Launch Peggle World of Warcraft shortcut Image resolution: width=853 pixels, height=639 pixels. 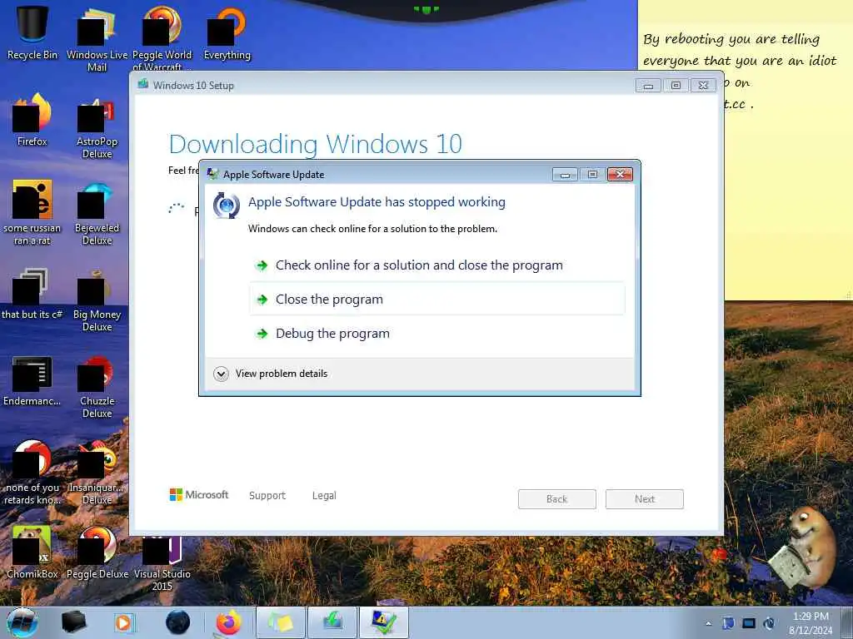point(162,38)
